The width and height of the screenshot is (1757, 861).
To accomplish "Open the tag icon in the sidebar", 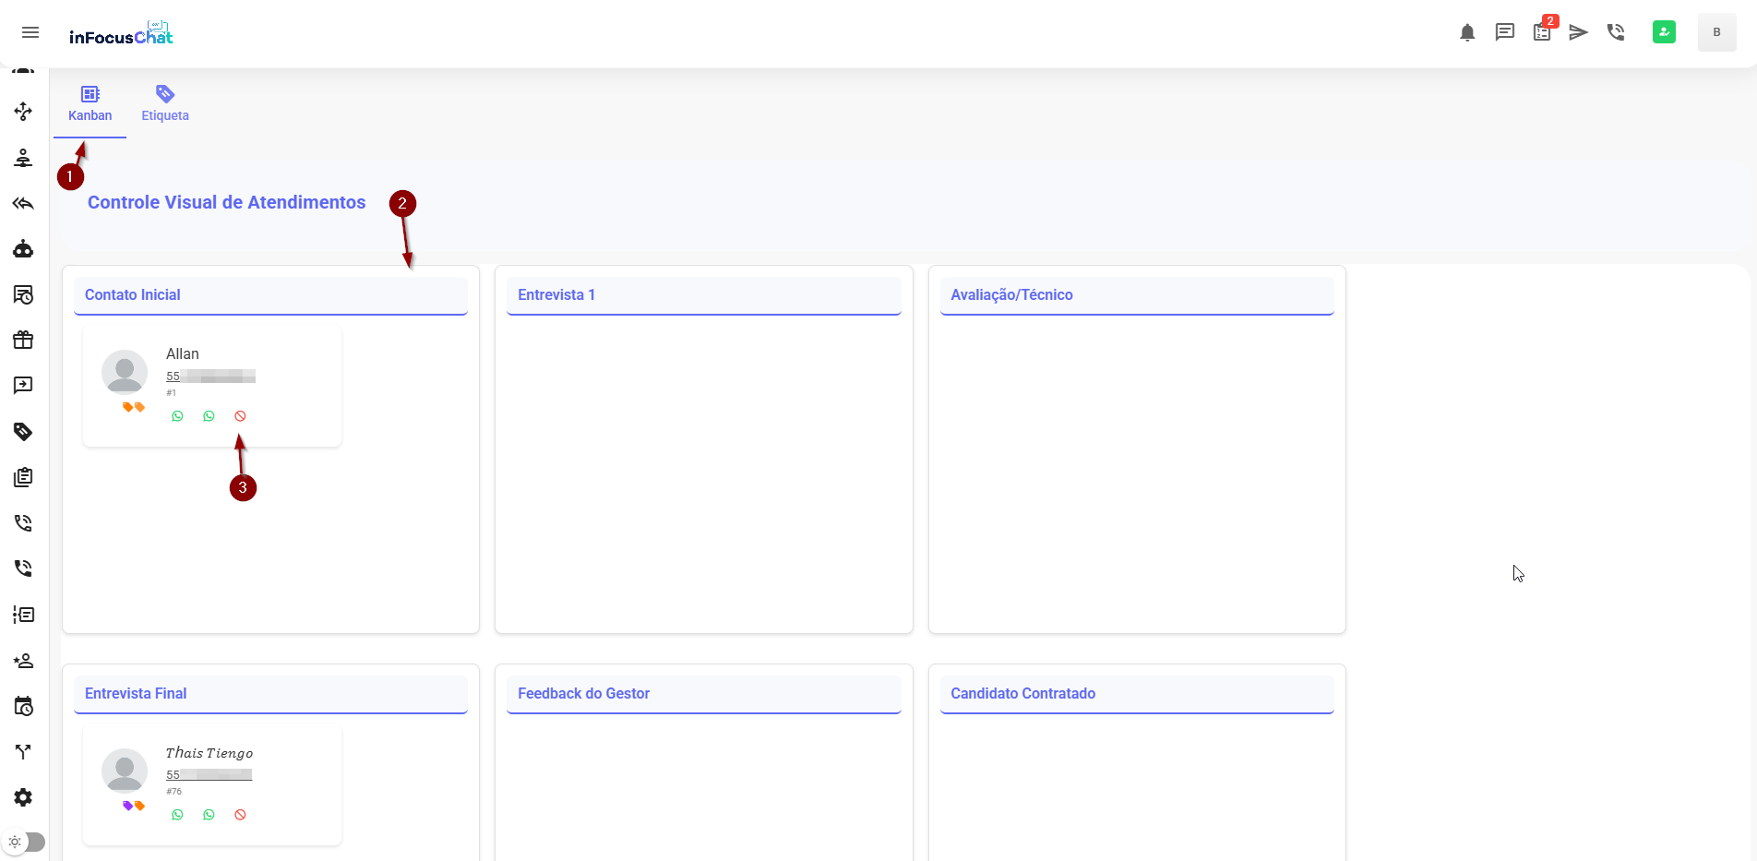I will [23, 432].
